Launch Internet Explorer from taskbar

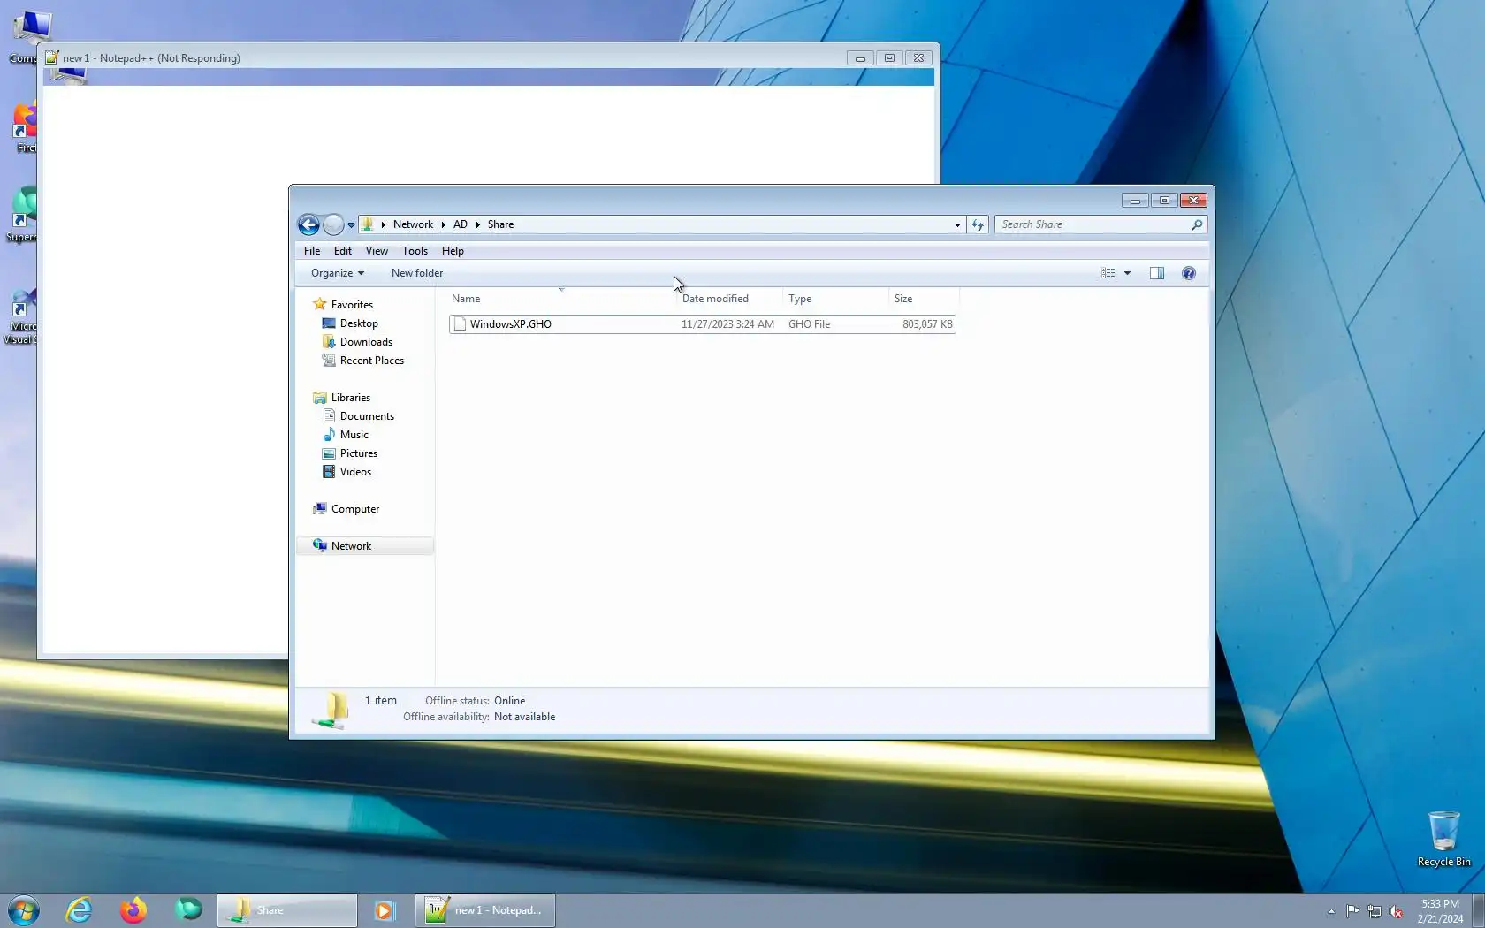tap(79, 910)
